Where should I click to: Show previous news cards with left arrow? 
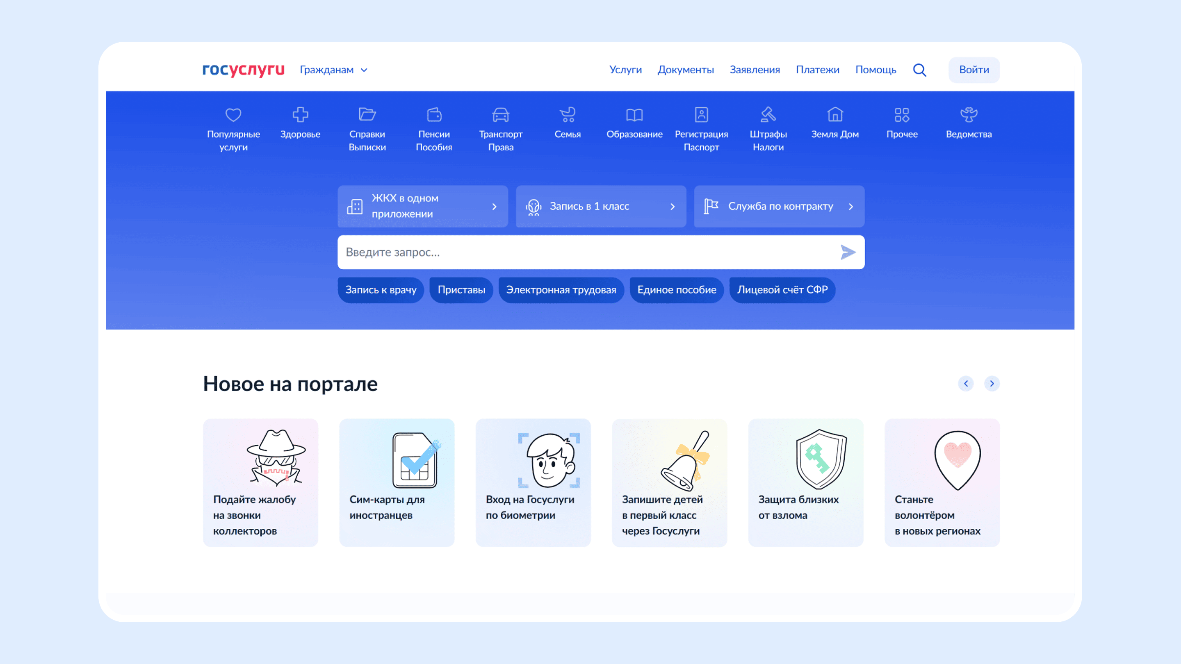click(966, 384)
